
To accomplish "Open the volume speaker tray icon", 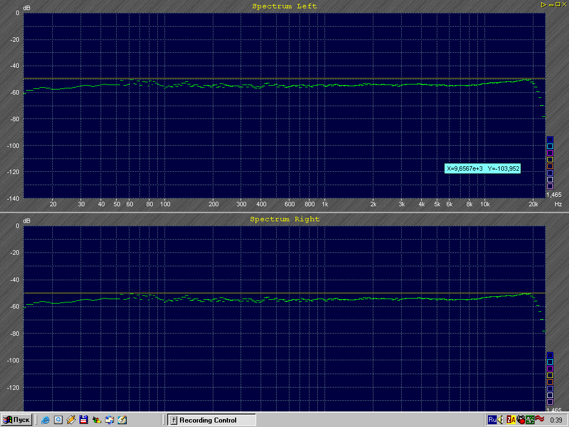I will (x=501, y=420).
